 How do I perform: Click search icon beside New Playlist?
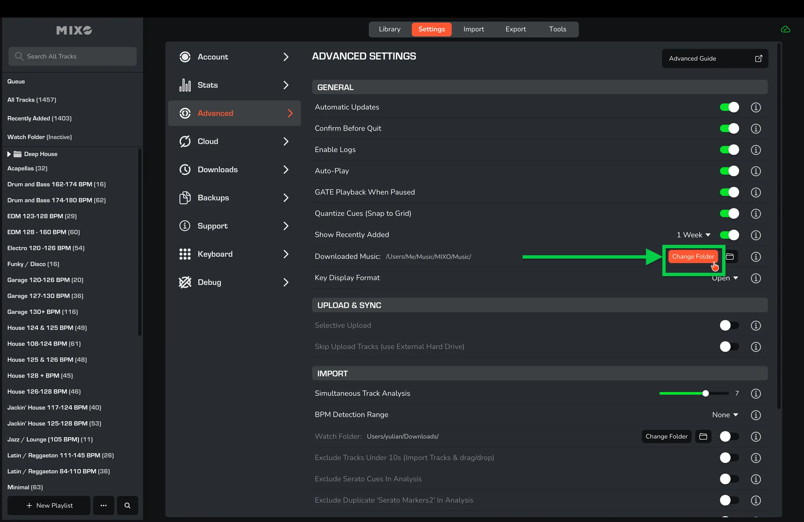point(127,506)
